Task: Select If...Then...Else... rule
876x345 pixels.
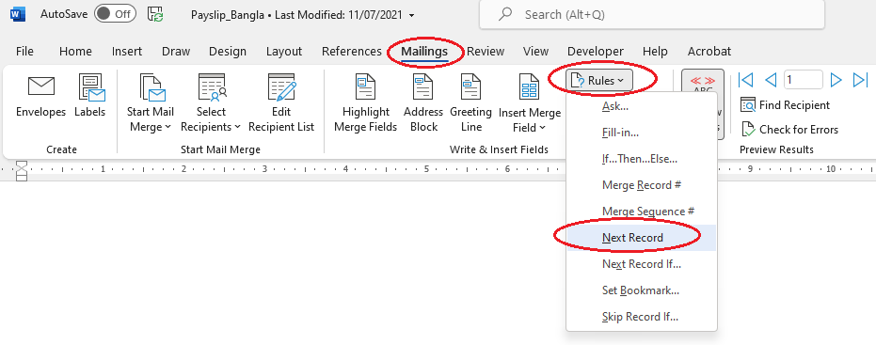Action: tap(641, 159)
